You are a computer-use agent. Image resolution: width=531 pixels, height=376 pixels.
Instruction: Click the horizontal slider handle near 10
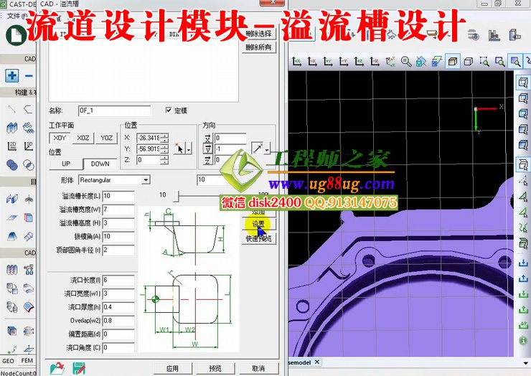click(179, 195)
